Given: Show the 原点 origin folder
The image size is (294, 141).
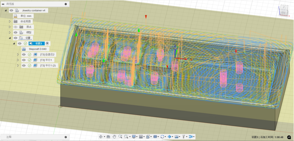Looking at the screenshot, I should (x=16, y=27).
